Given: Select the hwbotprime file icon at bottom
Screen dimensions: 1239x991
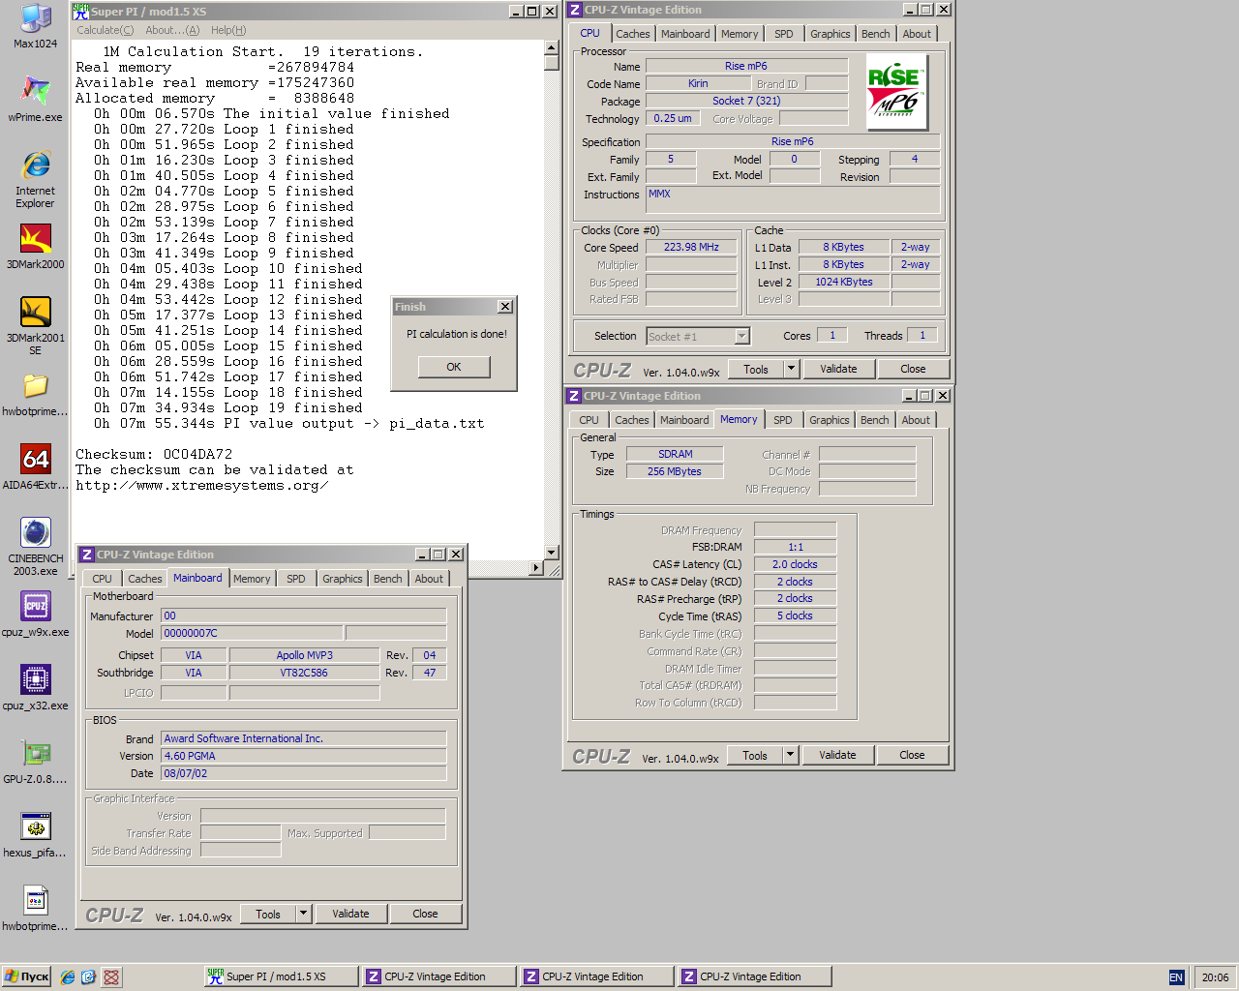Looking at the screenshot, I should [x=36, y=909].
